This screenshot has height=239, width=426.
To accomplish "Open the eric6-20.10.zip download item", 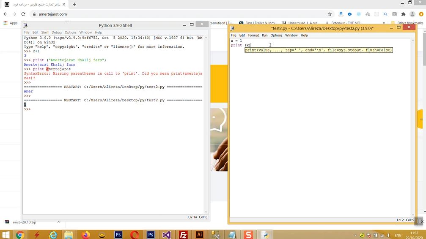I will point(25,222).
